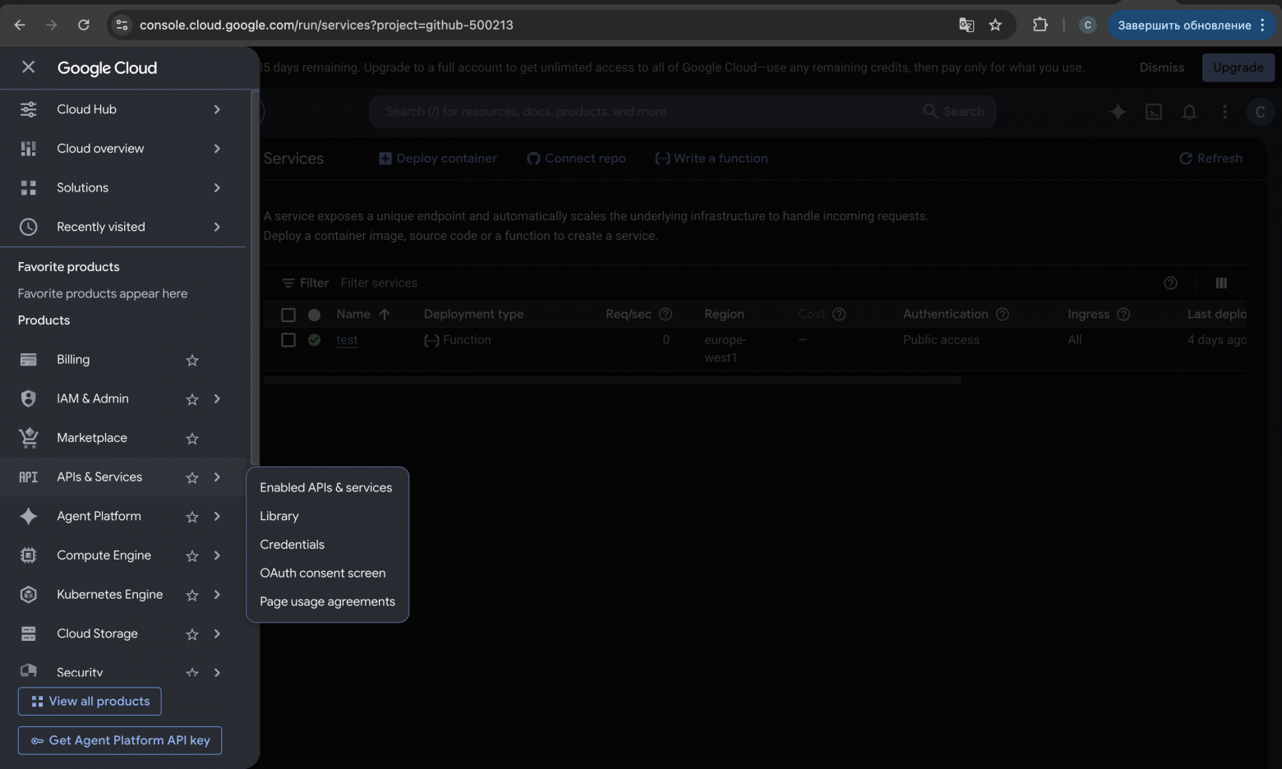Favorite Cloud Storage via star toggle
The image size is (1282, 769).
point(192,633)
